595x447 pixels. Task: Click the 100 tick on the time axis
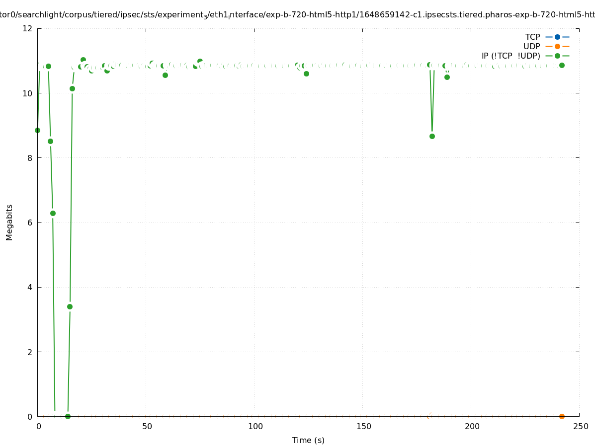tap(255, 427)
